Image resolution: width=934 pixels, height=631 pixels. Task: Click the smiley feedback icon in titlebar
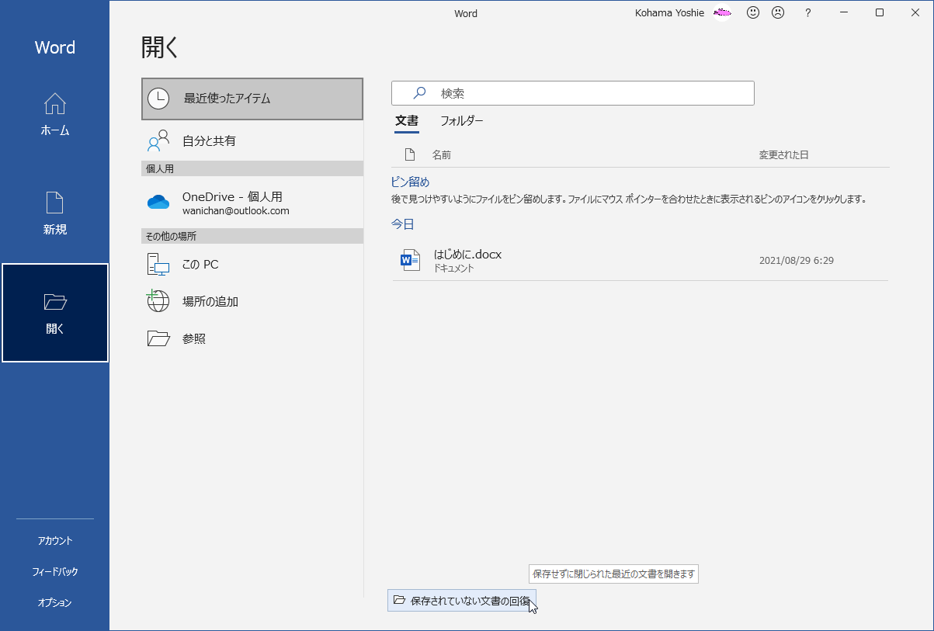(x=752, y=12)
